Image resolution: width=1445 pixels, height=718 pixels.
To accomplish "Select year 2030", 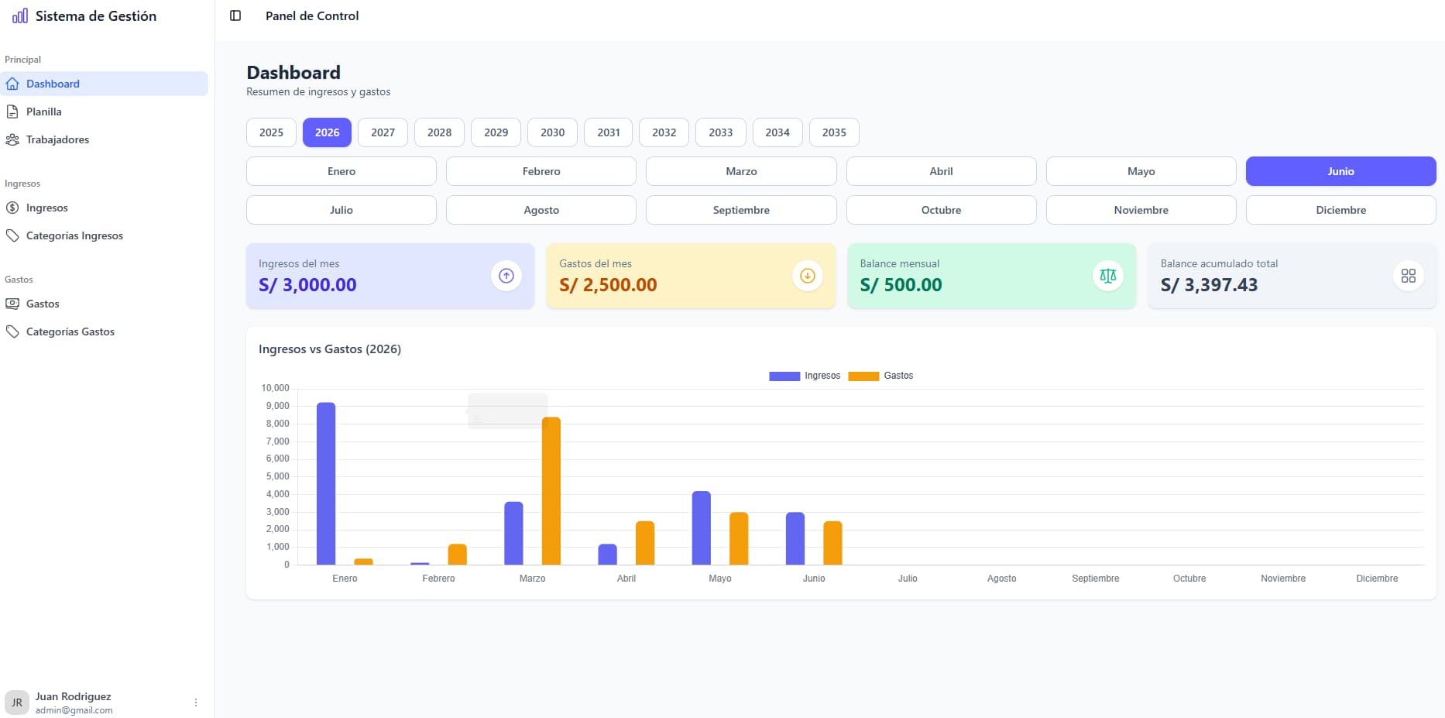I will tap(552, 132).
